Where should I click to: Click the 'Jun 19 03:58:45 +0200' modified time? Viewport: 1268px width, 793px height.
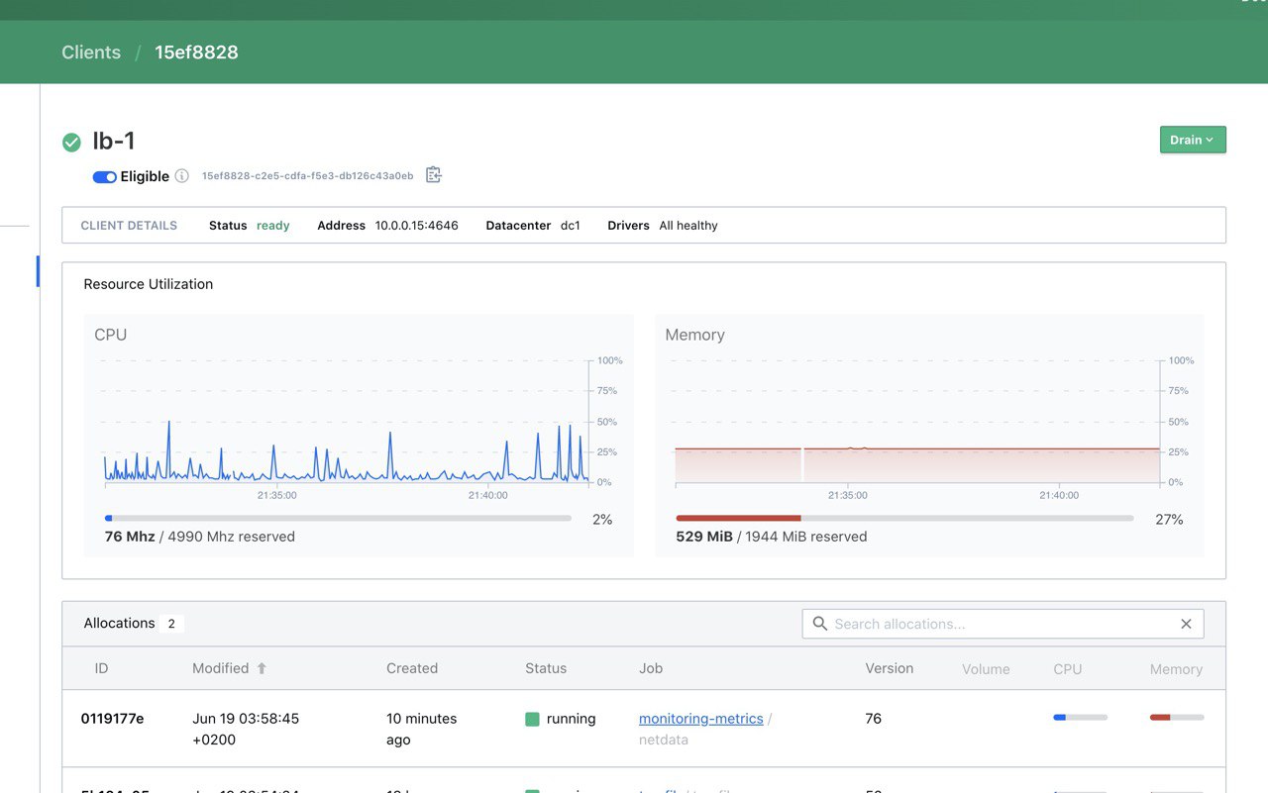[246, 729]
